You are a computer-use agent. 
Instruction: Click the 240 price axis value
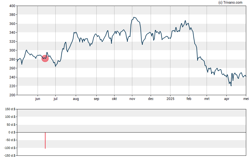coord(12,77)
